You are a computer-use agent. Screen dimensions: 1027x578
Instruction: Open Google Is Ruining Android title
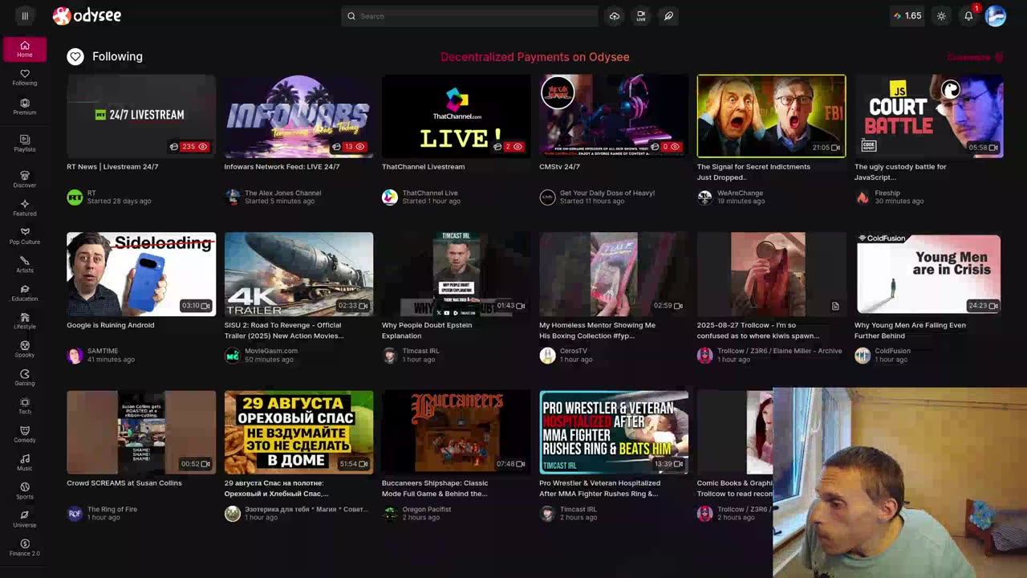[111, 325]
